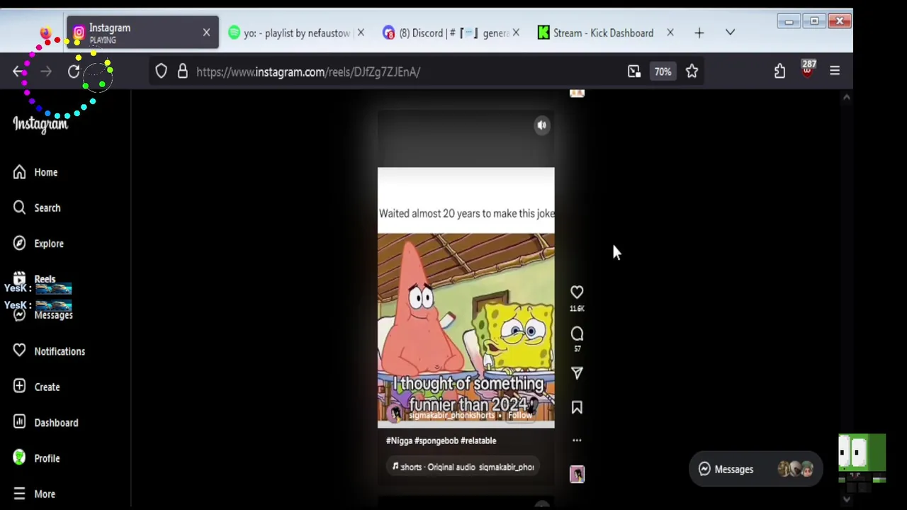Image resolution: width=907 pixels, height=510 pixels.
Task: Click hashtag #spongebob in caption
Action: (x=436, y=441)
